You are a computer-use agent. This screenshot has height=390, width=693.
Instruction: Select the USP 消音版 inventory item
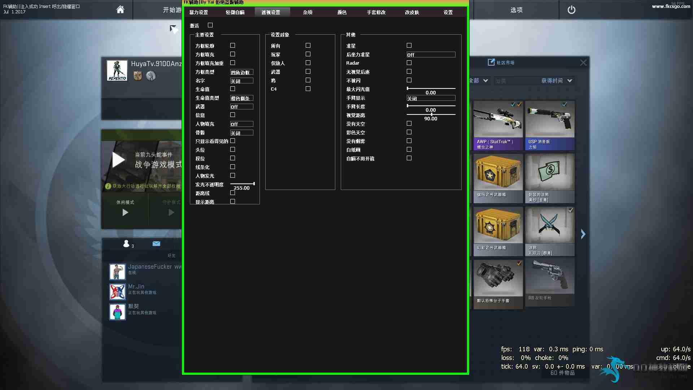(550, 126)
